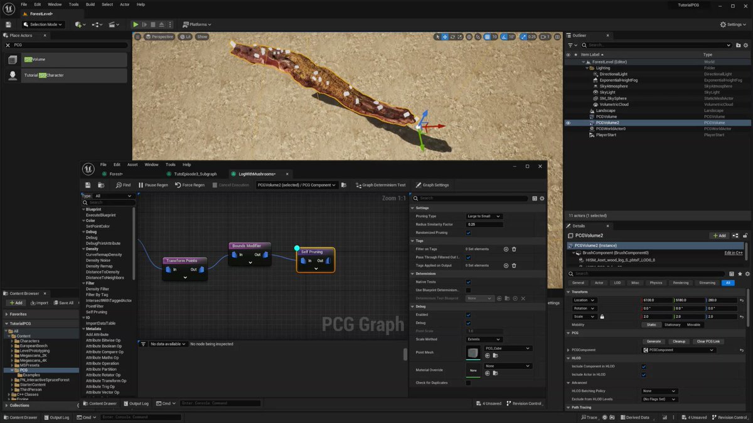Screen dimensions: 753x423
Task: Save the PCG graph with floppy-disk icon
Action: [x=88, y=185]
